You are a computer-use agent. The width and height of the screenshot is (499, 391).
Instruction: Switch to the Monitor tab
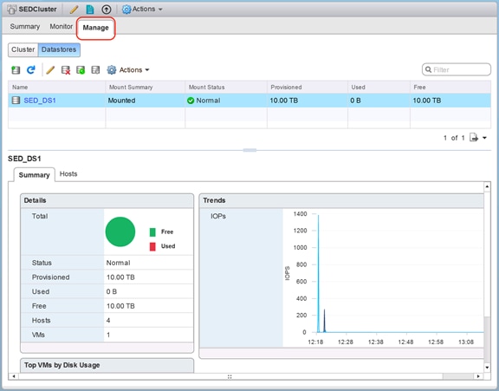tap(62, 26)
